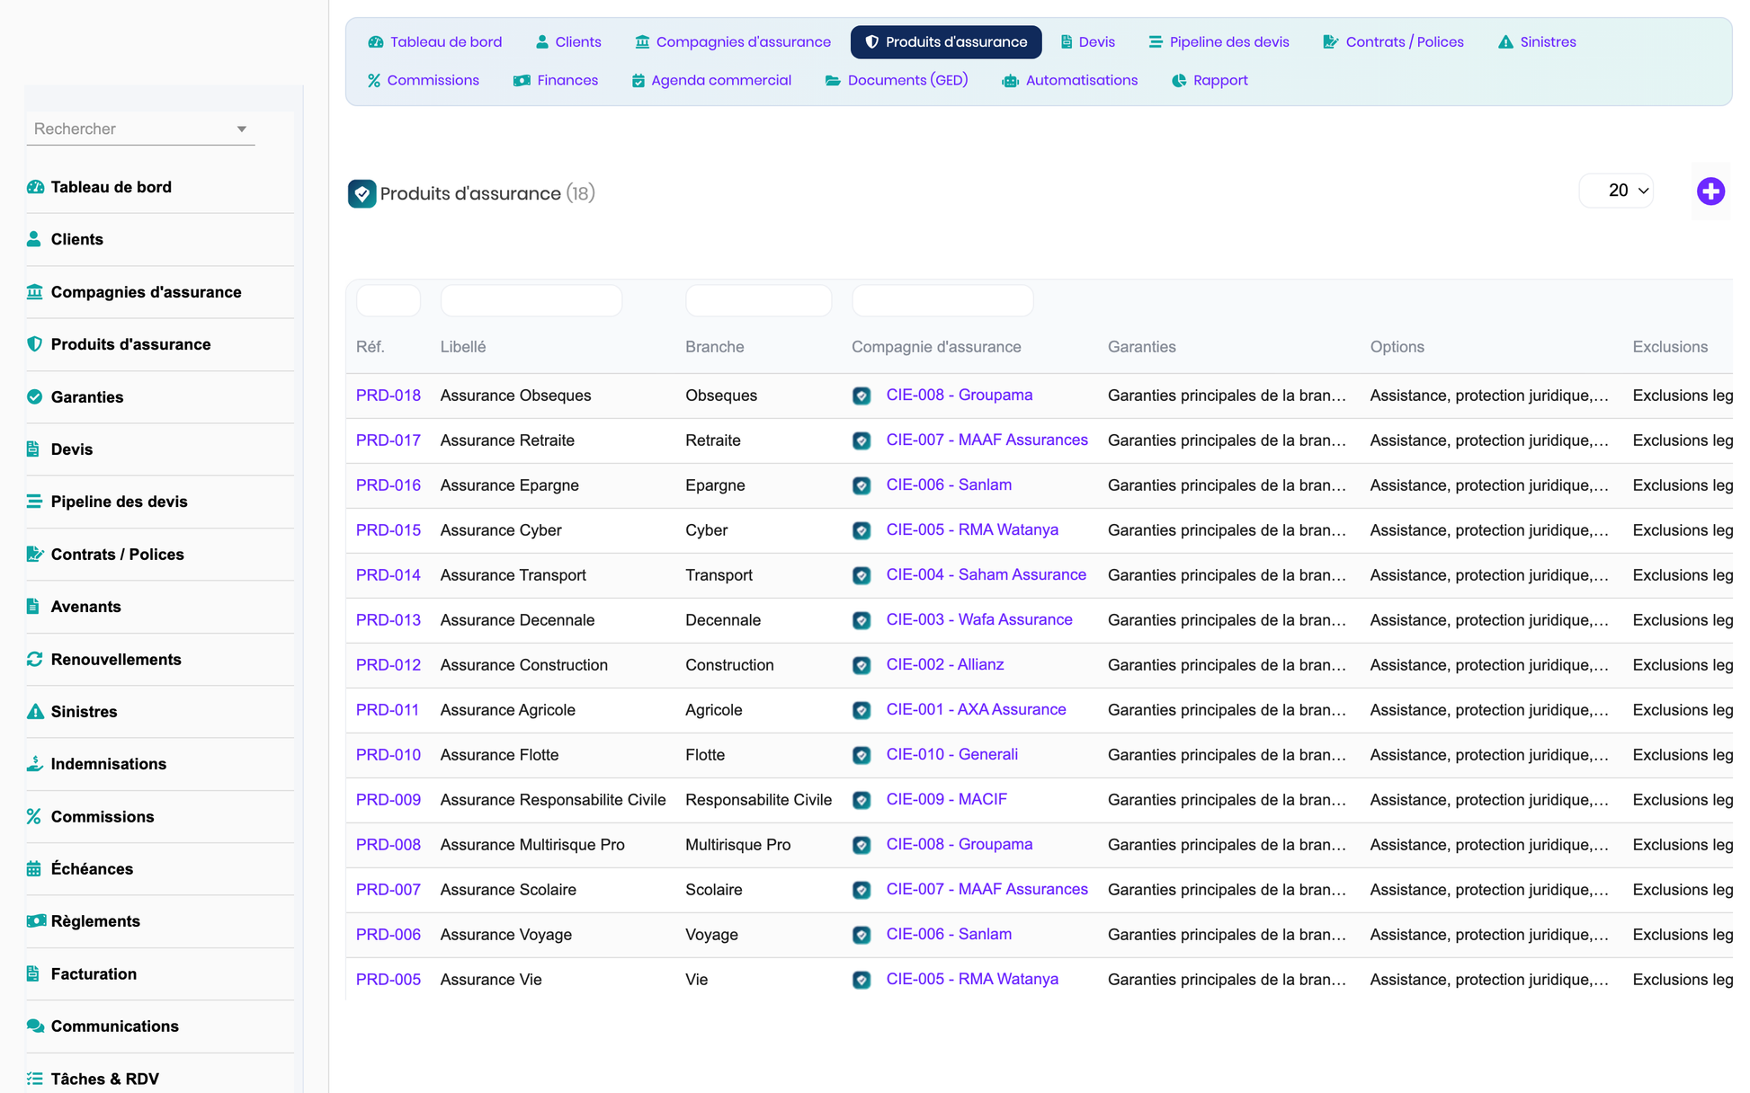Click the Produits d'assurance sidebar shield icon
1750x1093 pixels.
point(35,344)
